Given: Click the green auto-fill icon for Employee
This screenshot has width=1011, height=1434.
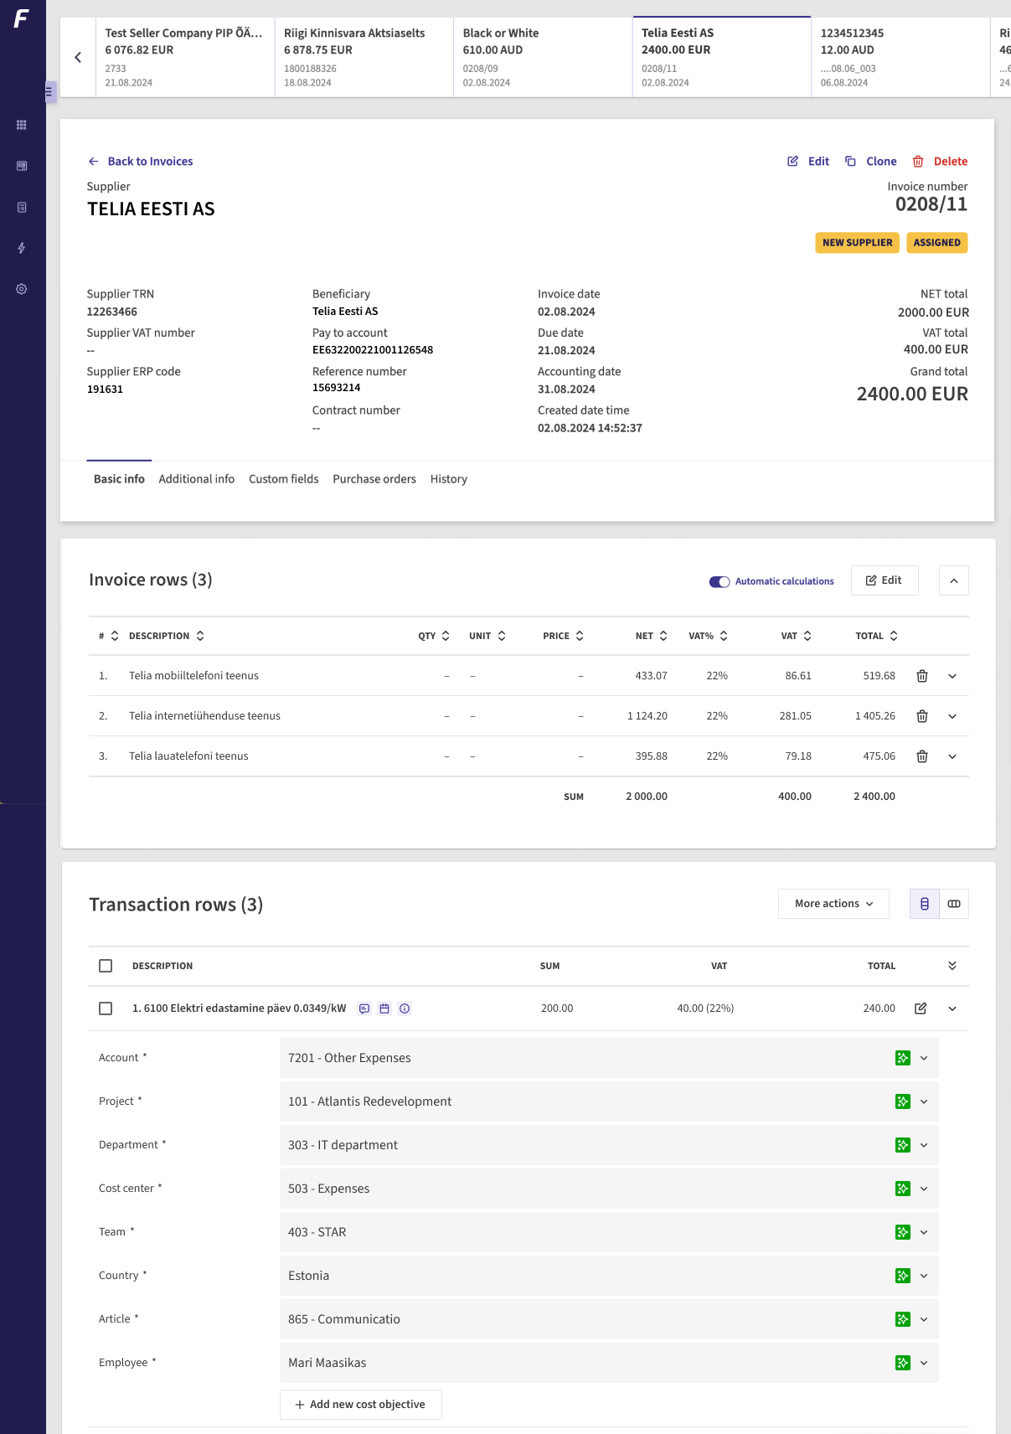Looking at the screenshot, I should [x=903, y=1363].
